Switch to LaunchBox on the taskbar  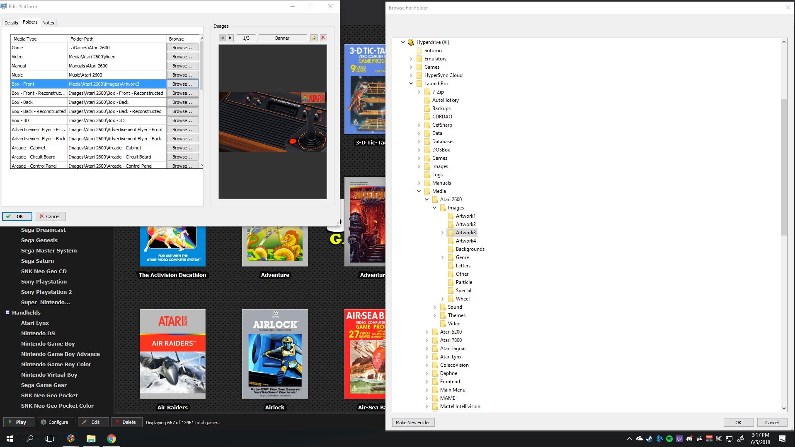point(71,439)
